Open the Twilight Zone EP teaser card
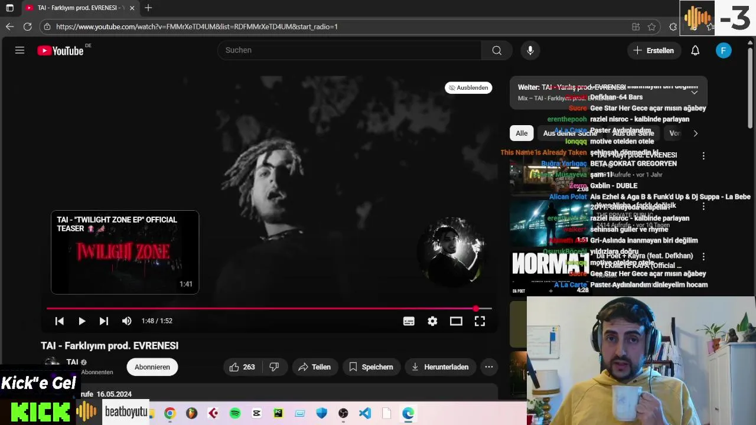756x425 pixels. tap(125, 252)
